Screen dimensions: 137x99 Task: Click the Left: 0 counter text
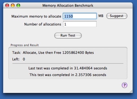(x=19, y=59)
